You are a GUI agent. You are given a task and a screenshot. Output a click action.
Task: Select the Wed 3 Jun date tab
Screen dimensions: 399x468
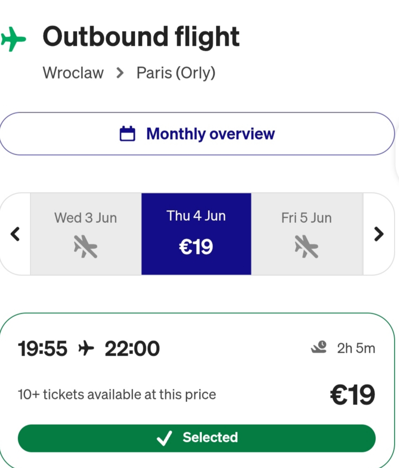86,234
